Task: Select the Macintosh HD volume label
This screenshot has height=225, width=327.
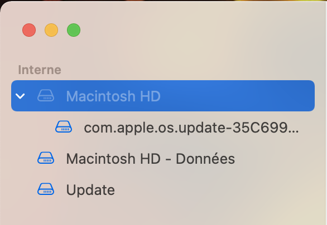Action: pyautogui.click(x=113, y=96)
